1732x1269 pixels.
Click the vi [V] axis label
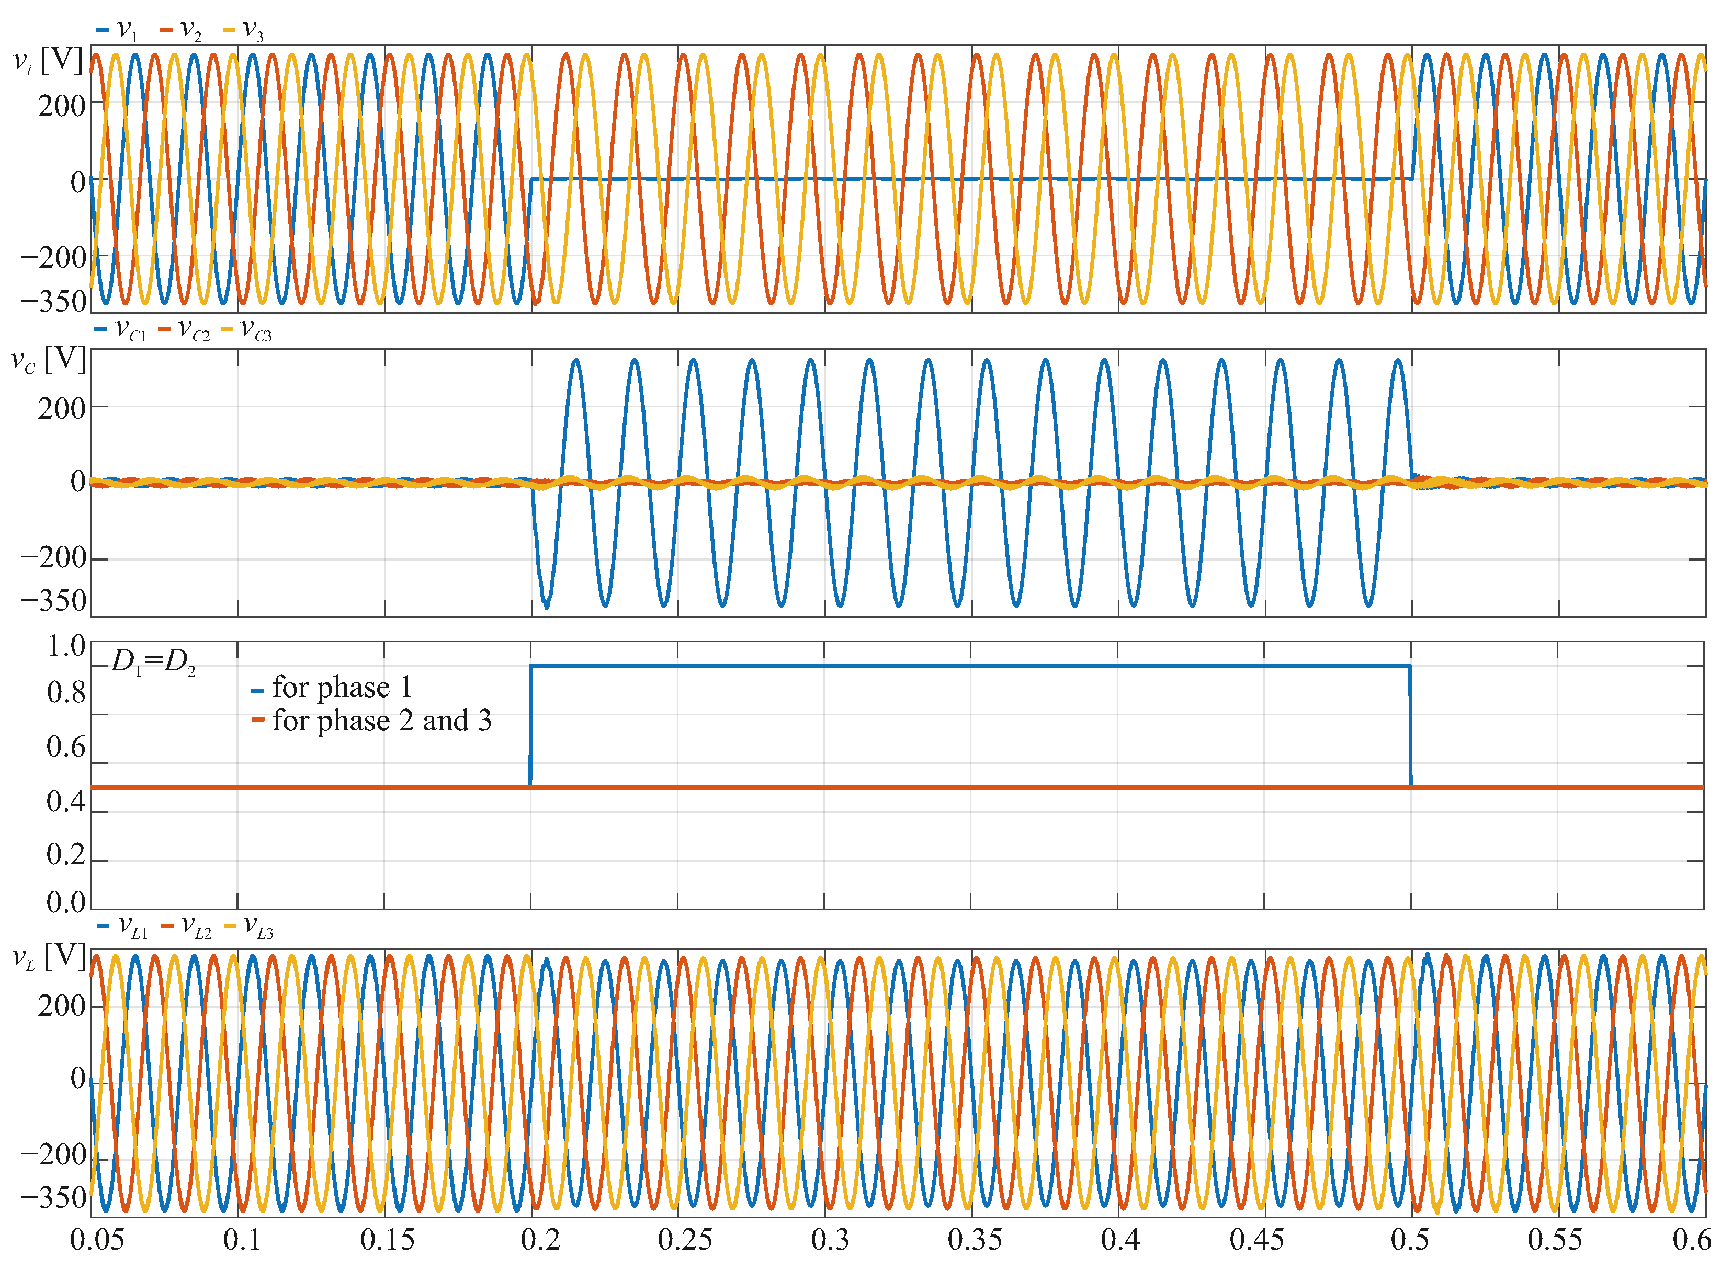click(48, 61)
